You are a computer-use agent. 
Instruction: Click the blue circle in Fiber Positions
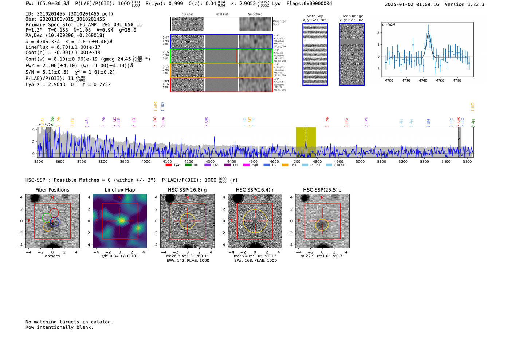click(x=55, y=222)
